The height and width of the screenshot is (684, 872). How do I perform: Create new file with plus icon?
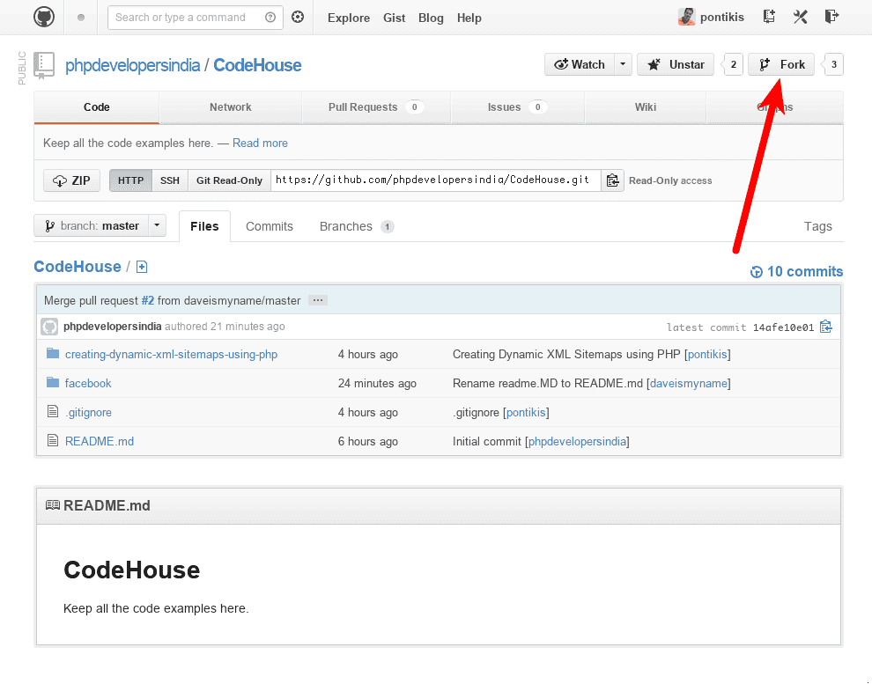[142, 267]
